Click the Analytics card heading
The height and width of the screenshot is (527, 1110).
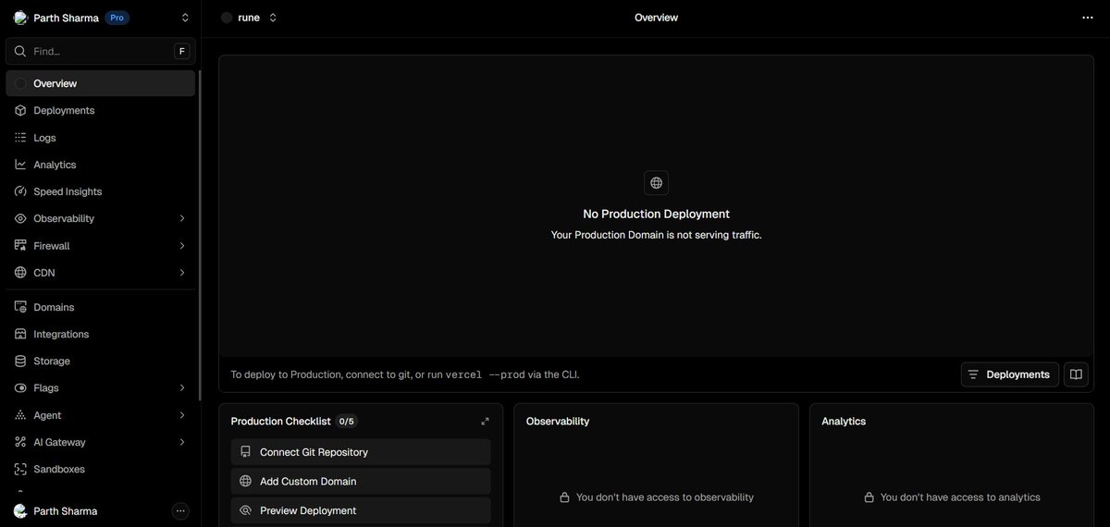point(844,422)
